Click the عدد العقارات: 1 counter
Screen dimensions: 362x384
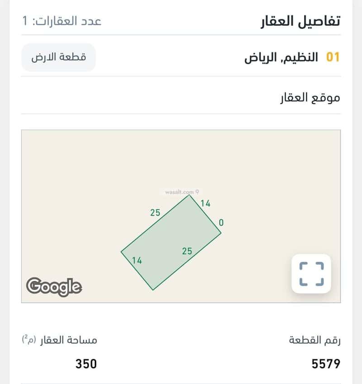tap(62, 21)
